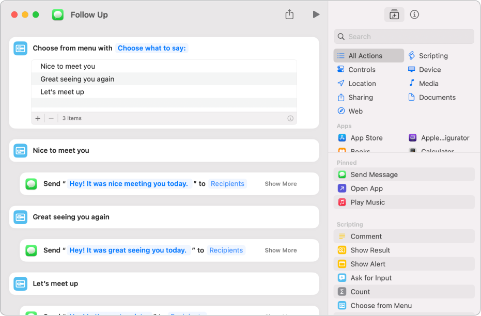Image resolution: width=481 pixels, height=316 pixels.
Task: Add the Comment scripting action
Action: click(404, 236)
